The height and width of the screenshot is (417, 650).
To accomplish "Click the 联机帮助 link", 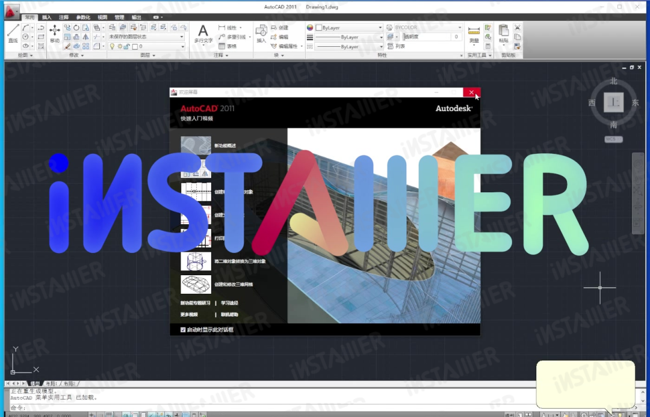I will [230, 314].
